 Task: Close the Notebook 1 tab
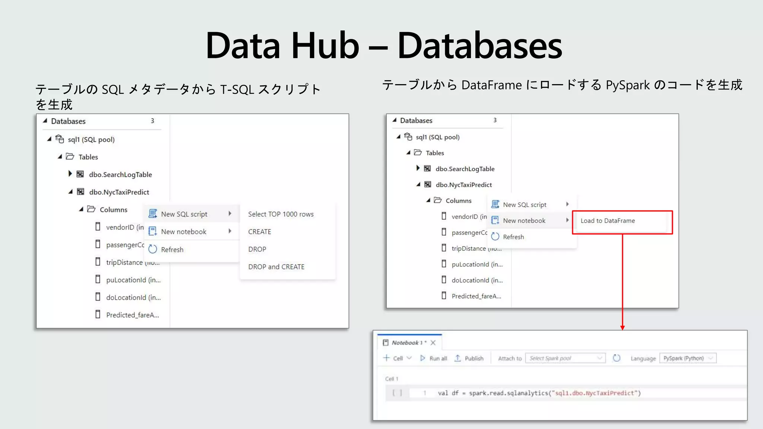point(433,343)
